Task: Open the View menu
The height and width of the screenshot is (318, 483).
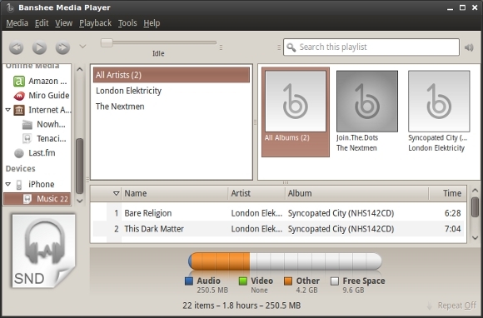Action: click(64, 23)
